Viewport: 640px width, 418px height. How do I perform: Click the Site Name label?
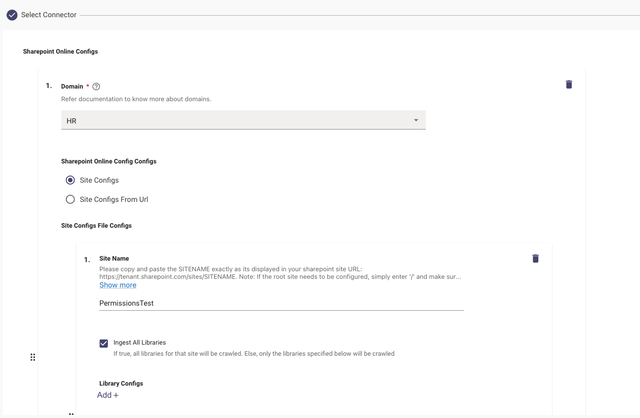click(x=114, y=259)
